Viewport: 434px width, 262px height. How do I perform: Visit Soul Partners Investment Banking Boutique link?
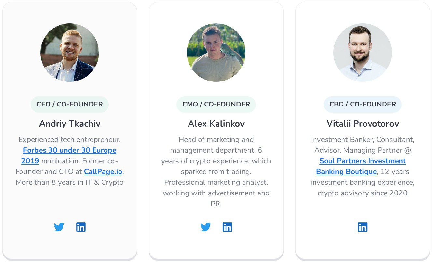(x=362, y=161)
